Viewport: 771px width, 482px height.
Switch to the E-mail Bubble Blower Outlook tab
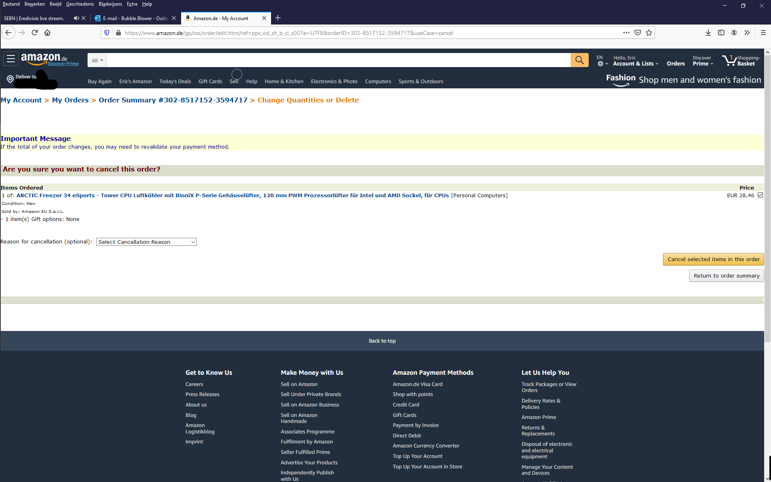[135, 18]
